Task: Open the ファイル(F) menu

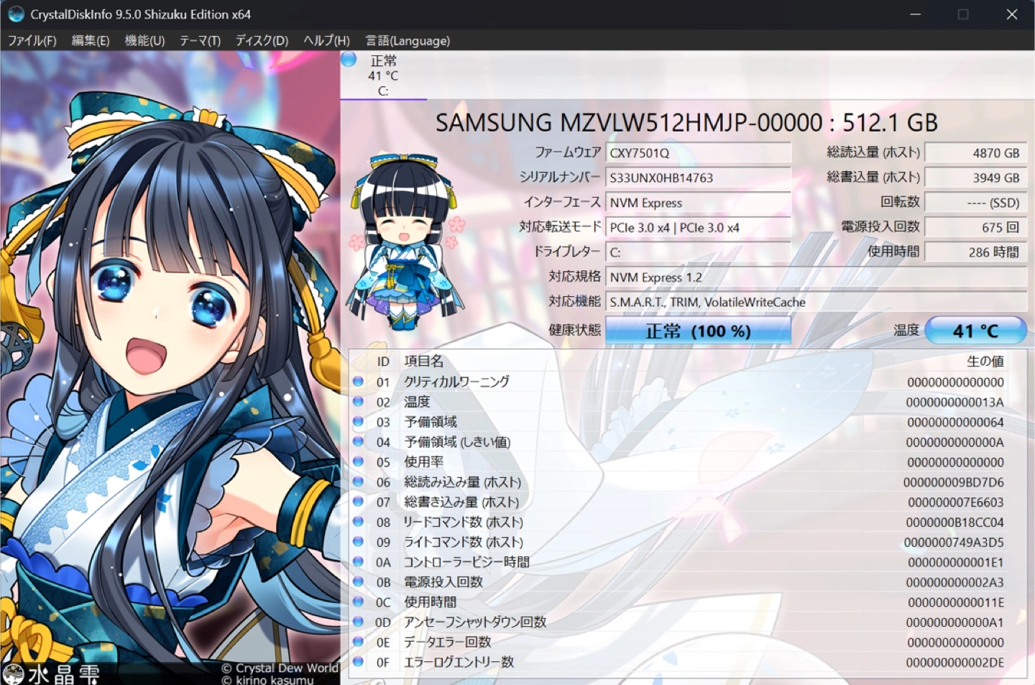Action: click(x=32, y=40)
